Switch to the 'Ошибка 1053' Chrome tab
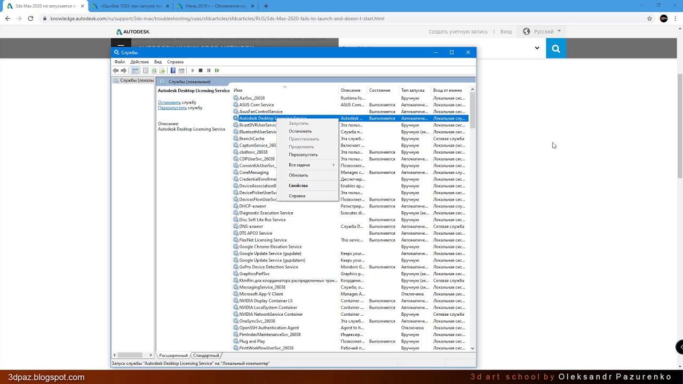683x384 pixels. coord(131,6)
